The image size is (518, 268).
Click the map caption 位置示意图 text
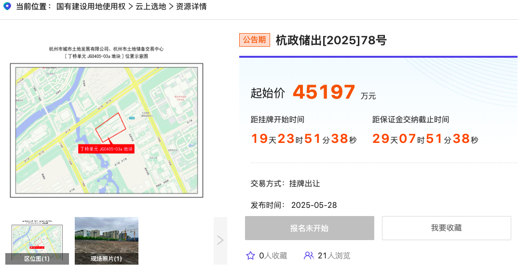click(x=136, y=56)
